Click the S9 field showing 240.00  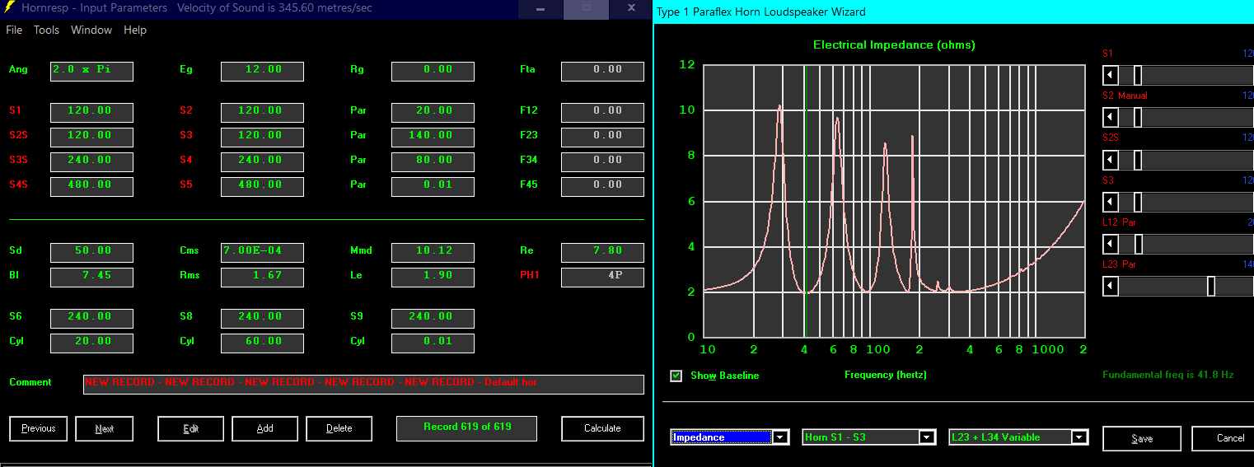(433, 318)
